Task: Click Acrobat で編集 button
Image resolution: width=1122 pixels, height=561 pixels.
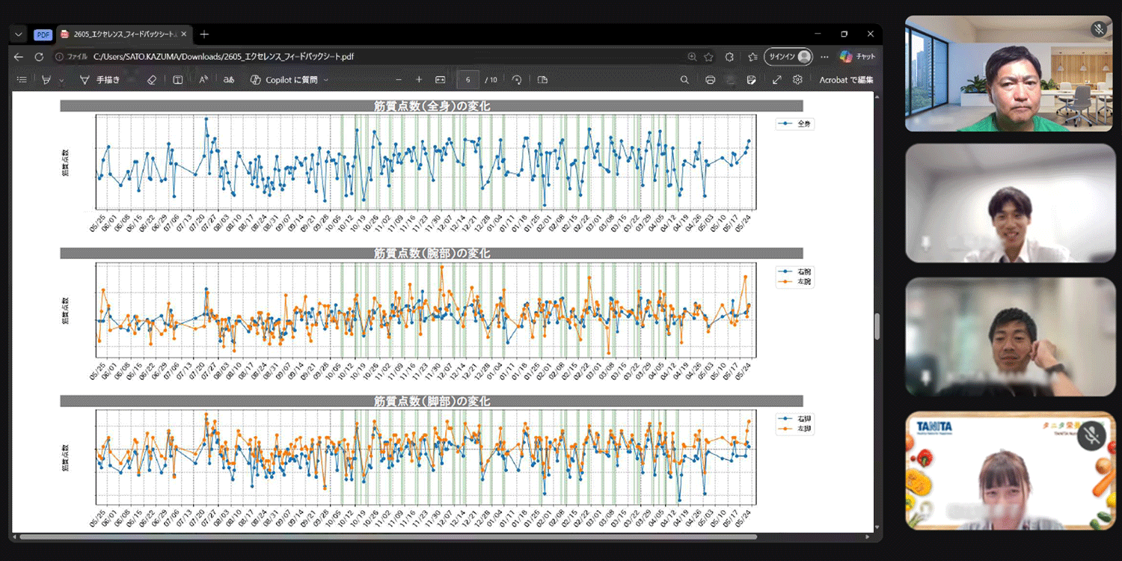Action: (x=846, y=80)
